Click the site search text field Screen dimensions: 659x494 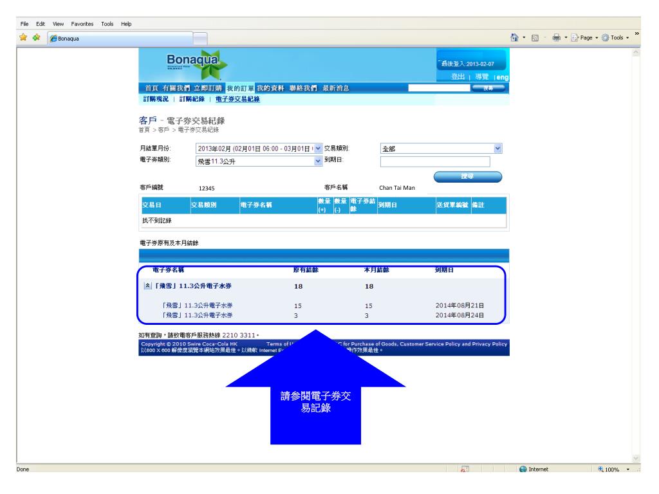coord(439,87)
